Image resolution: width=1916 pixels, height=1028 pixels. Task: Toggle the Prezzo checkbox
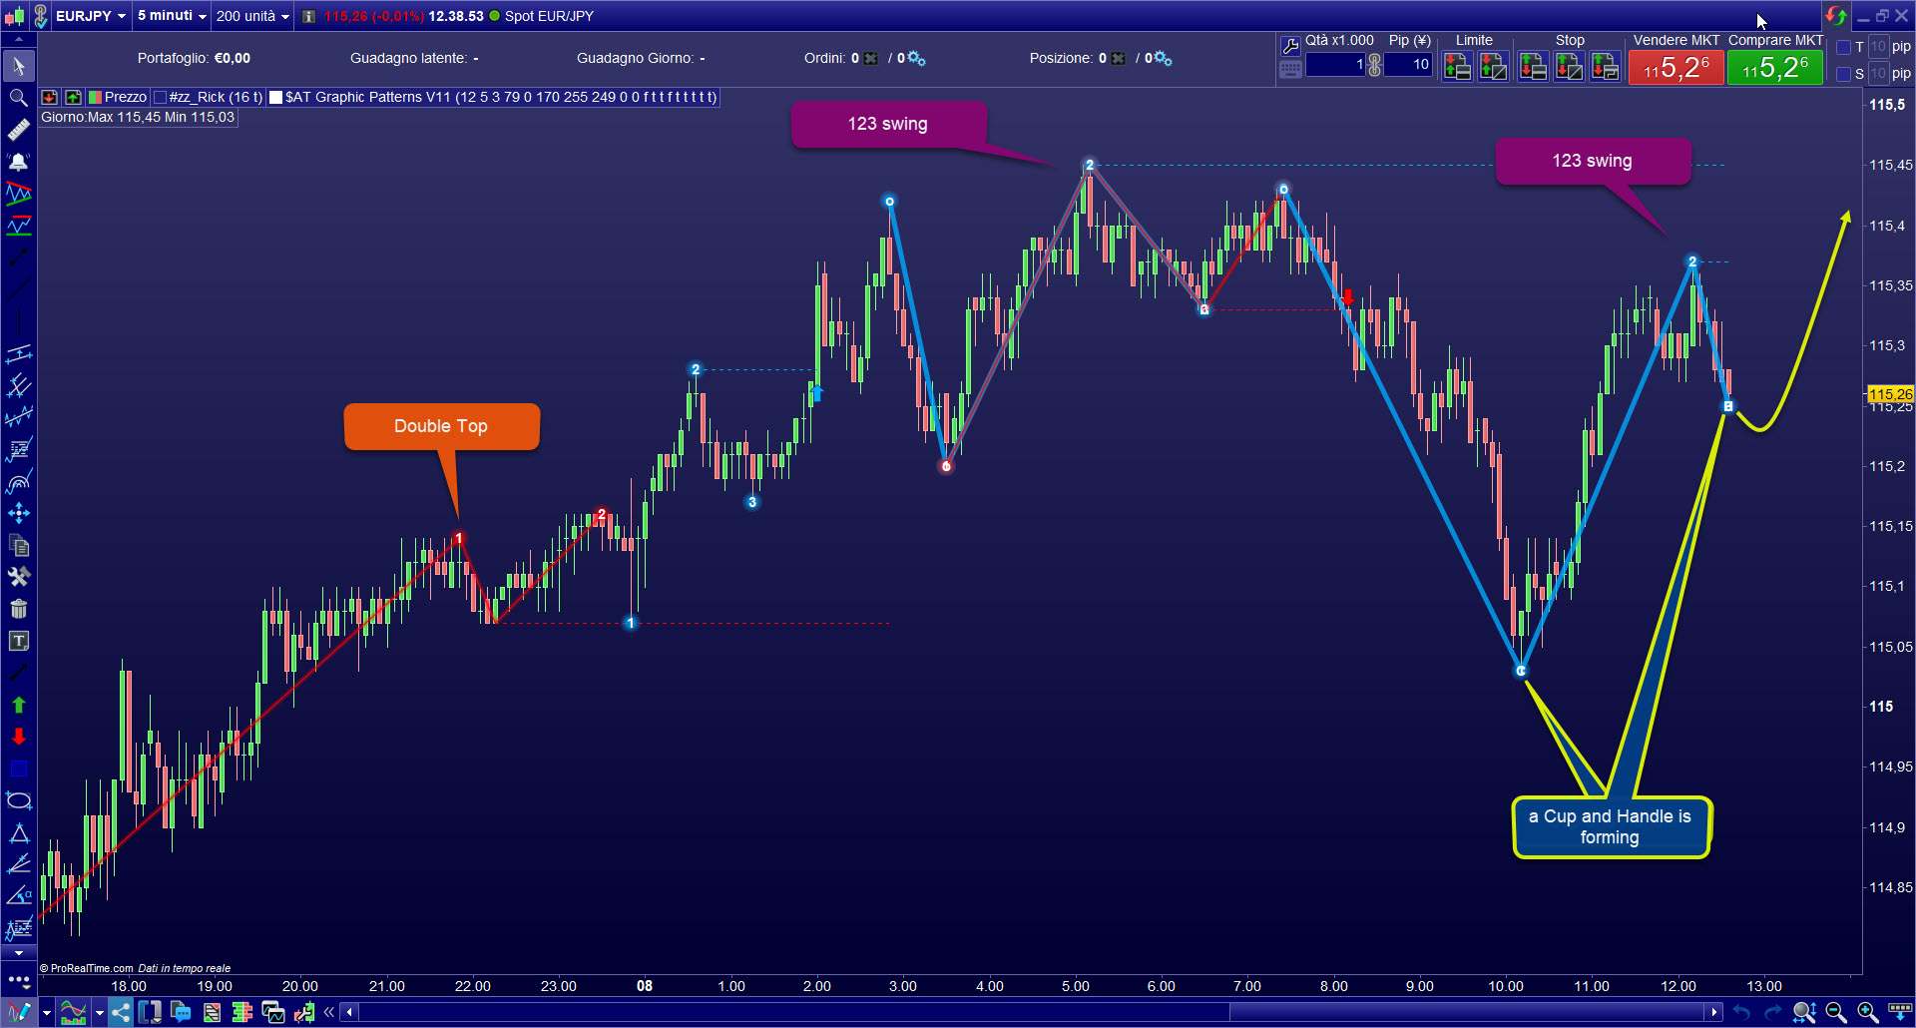point(95,97)
